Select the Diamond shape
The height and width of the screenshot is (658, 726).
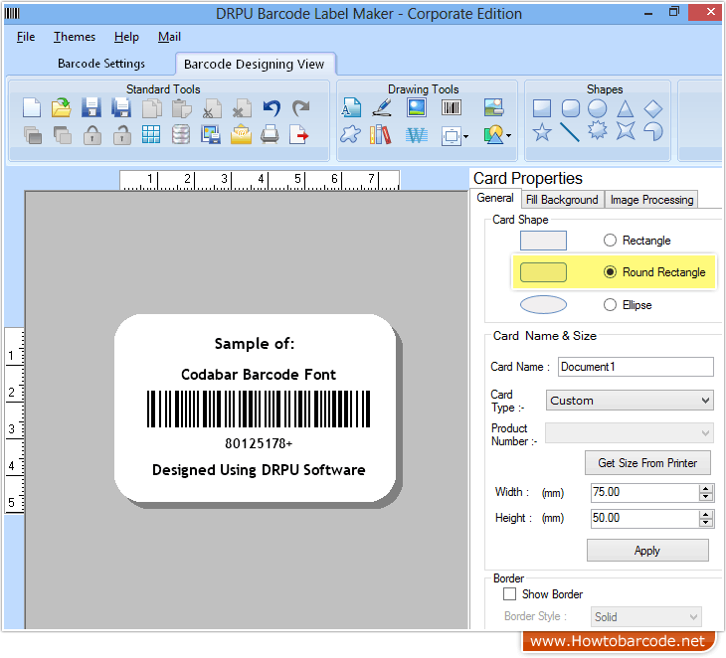coord(653,108)
